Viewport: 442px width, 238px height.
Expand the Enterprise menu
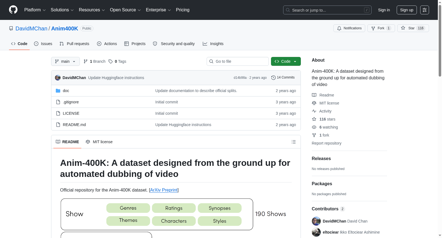tap(158, 10)
